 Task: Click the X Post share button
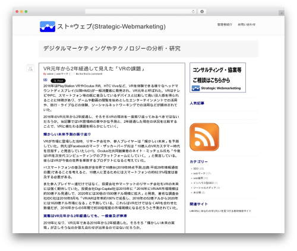(58, 81)
